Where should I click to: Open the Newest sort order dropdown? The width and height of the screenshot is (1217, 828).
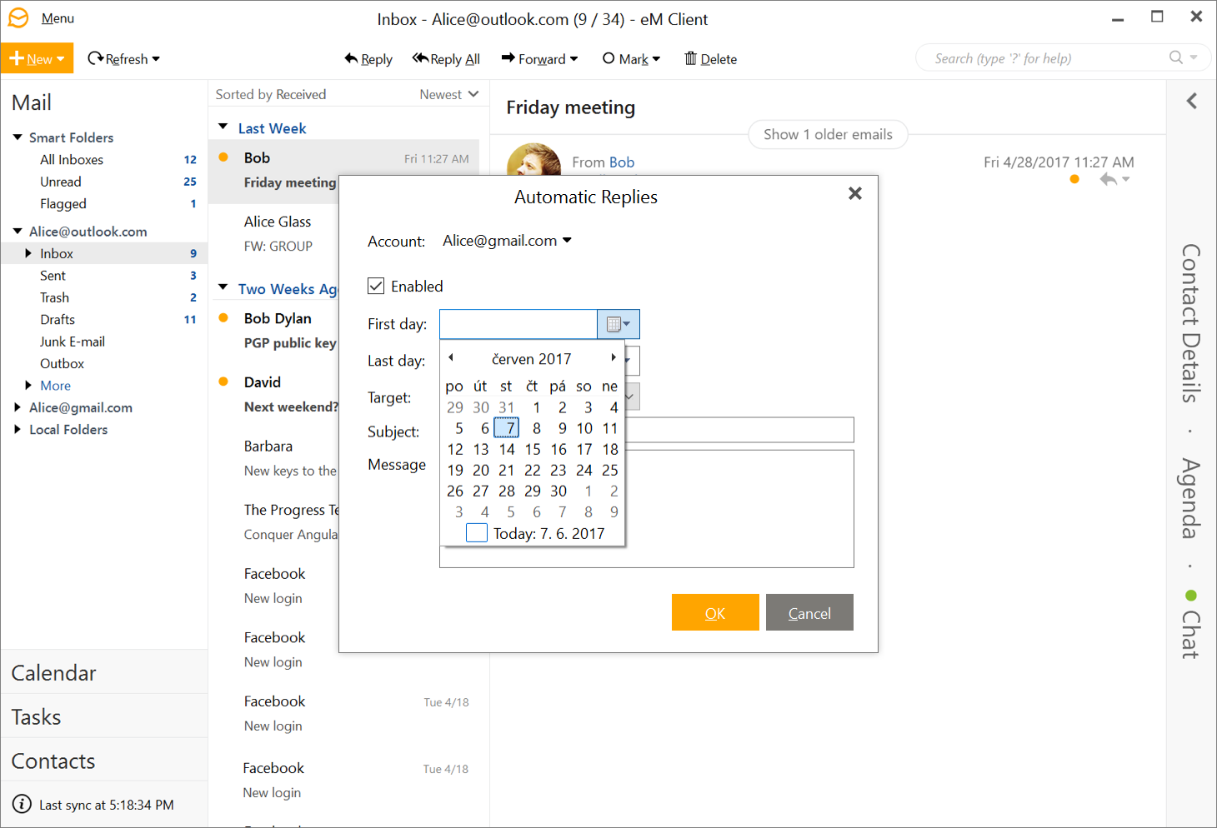(448, 94)
